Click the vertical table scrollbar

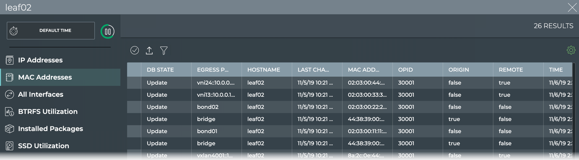pyautogui.click(x=574, y=109)
